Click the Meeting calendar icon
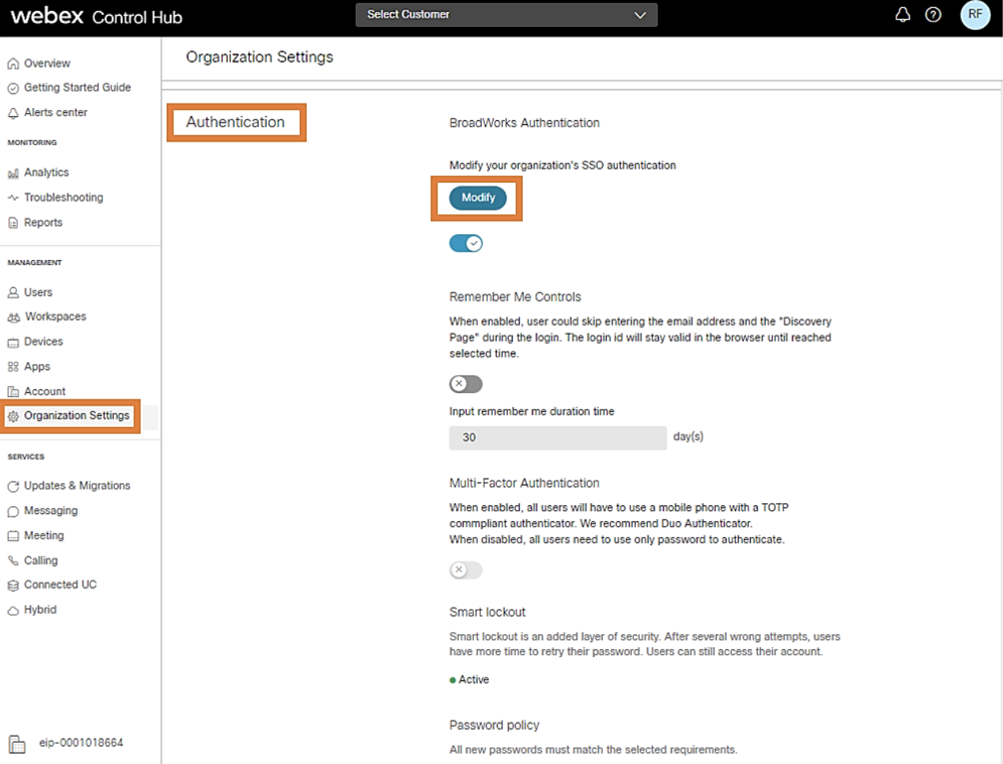Image resolution: width=1003 pixels, height=764 pixels. 13,536
